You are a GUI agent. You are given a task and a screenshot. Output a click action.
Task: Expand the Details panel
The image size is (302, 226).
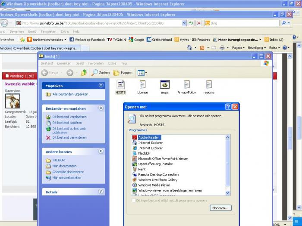(101, 192)
